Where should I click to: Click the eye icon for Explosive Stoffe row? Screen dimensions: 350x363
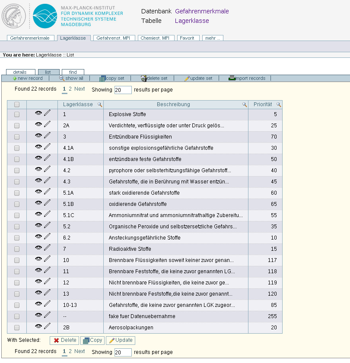pyautogui.click(x=38, y=114)
